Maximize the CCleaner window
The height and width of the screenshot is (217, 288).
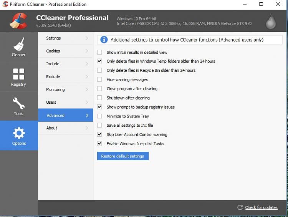(261, 4)
